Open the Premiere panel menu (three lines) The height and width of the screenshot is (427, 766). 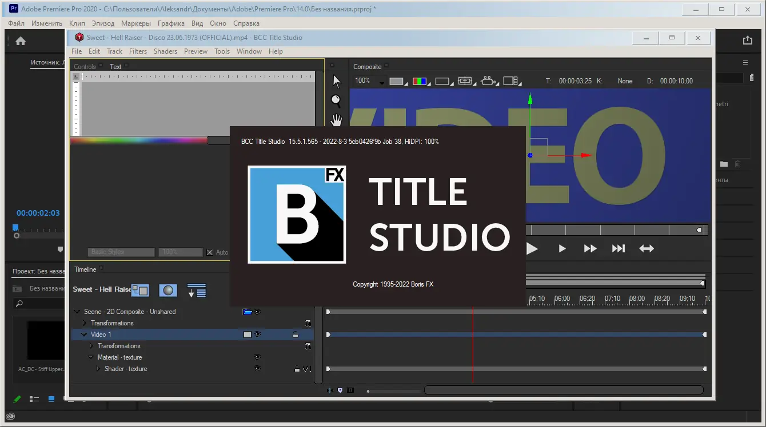coord(745,63)
